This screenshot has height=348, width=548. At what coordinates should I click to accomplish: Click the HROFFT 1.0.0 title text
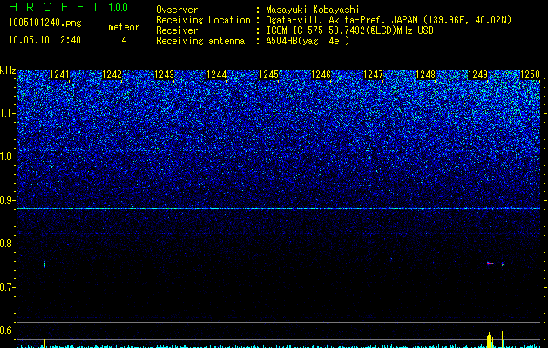68,7
